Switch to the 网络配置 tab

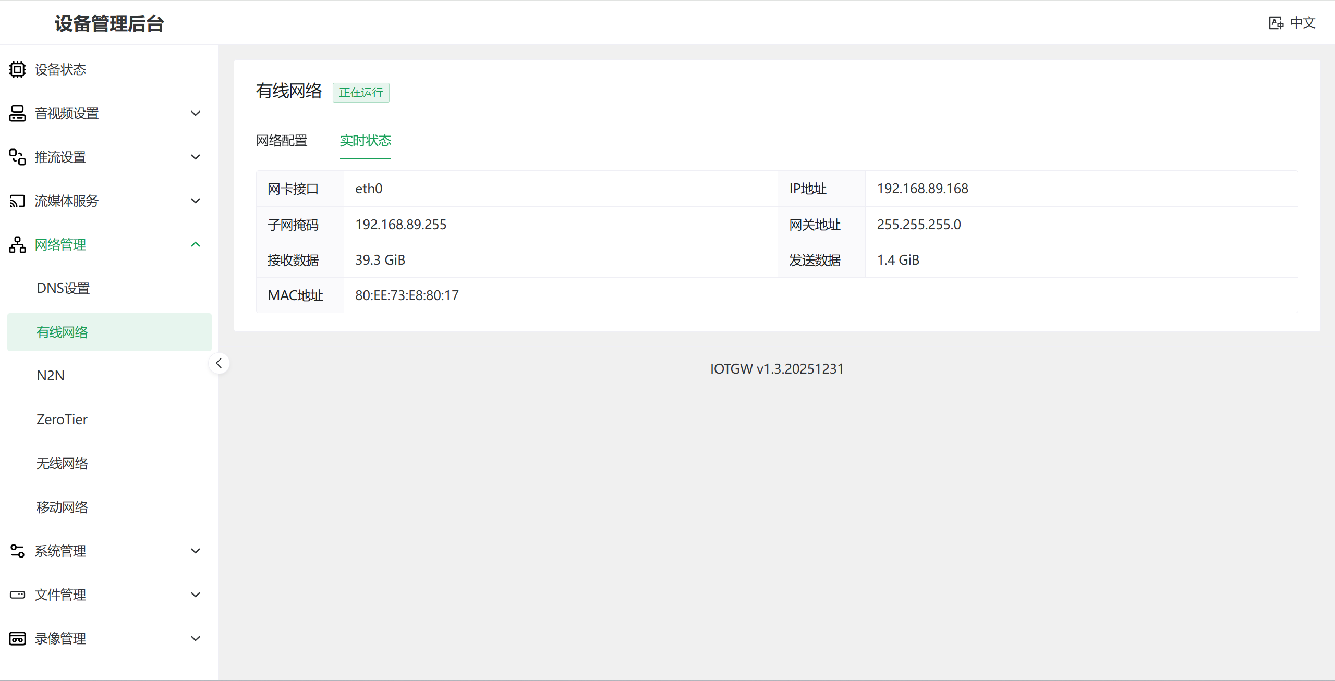[x=282, y=141]
